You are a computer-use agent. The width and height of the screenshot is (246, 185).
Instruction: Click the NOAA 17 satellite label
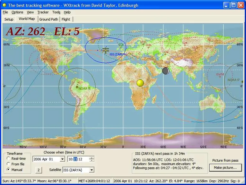(234, 80)
